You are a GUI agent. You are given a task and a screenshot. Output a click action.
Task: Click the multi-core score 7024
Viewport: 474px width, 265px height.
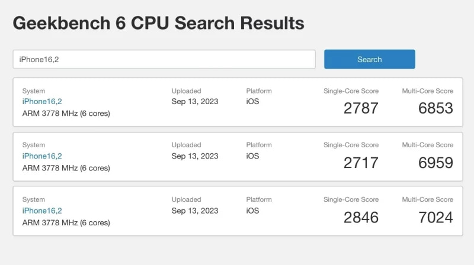coord(435,217)
